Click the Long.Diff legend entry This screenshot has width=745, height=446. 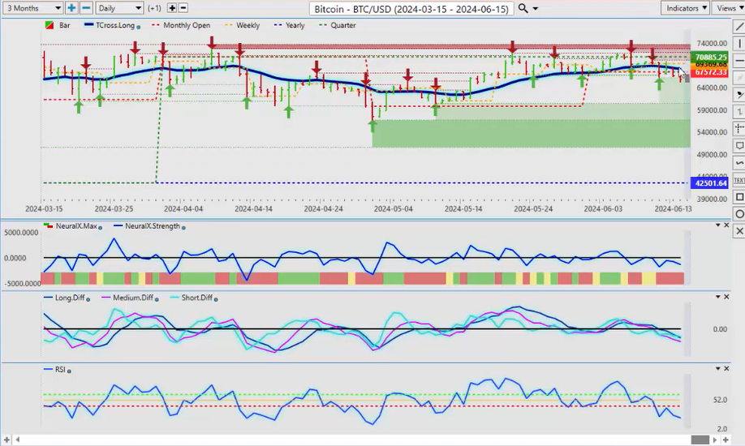[x=67, y=298]
